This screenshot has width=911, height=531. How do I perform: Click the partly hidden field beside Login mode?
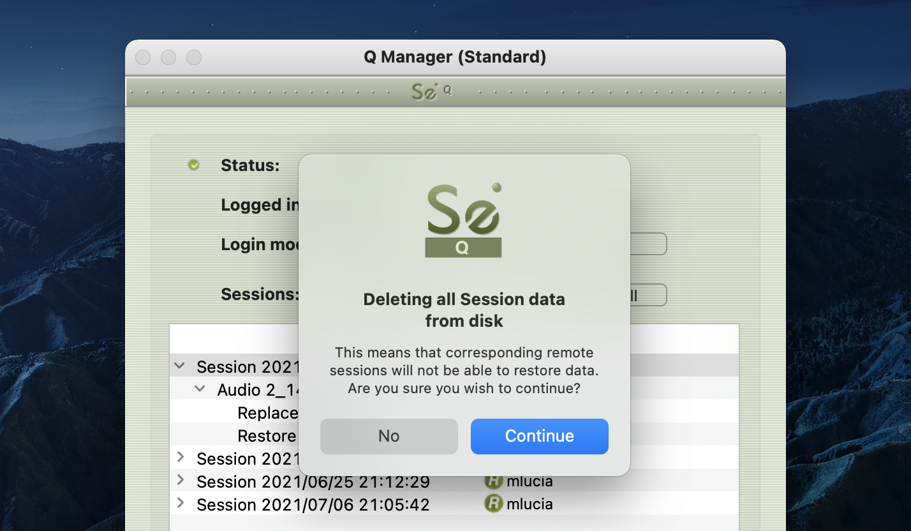pos(648,244)
